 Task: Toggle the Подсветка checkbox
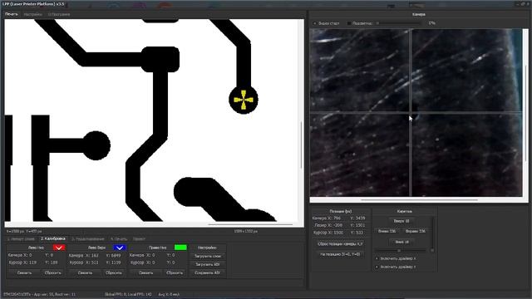tap(349, 23)
